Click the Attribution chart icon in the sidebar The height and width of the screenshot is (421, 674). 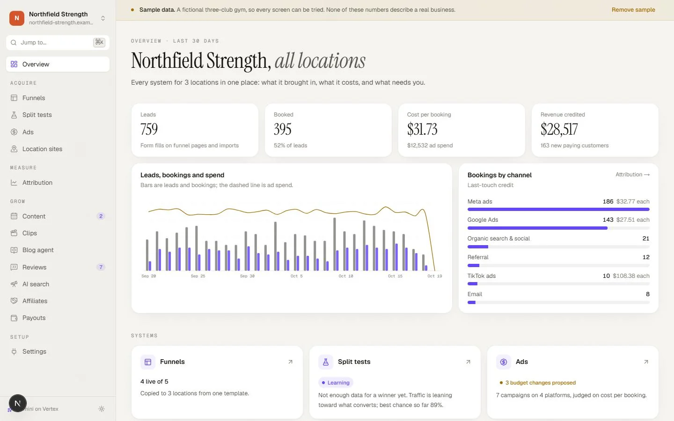click(14, 182)
